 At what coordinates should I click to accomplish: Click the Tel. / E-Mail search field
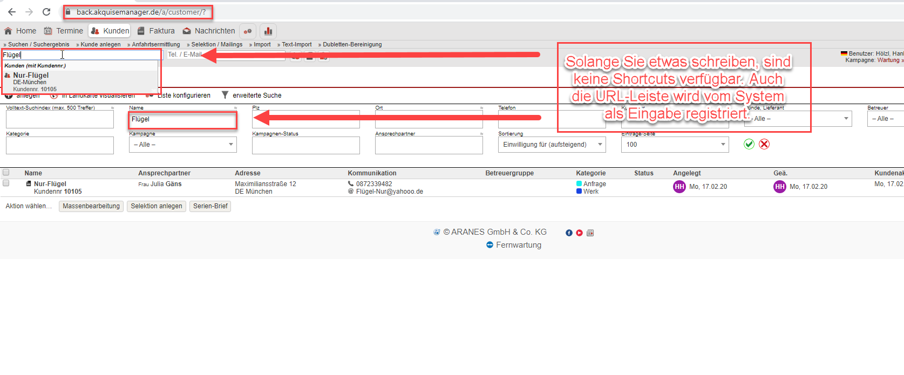click(226, 54)
